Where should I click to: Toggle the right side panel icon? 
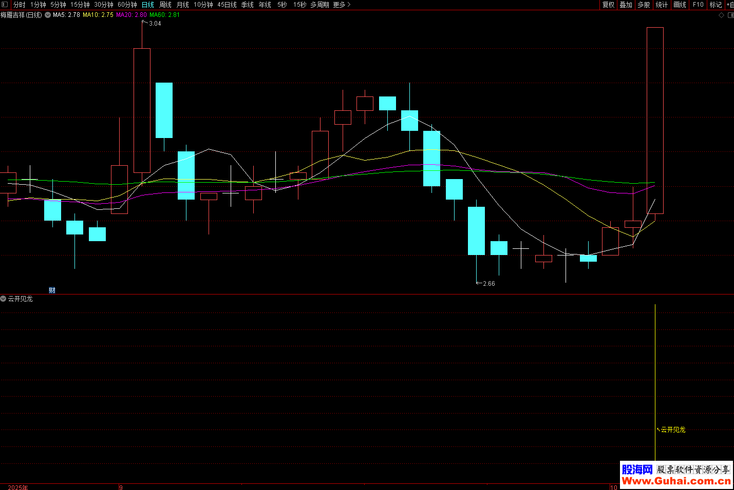pyautogui.click(x=730, y=15)
